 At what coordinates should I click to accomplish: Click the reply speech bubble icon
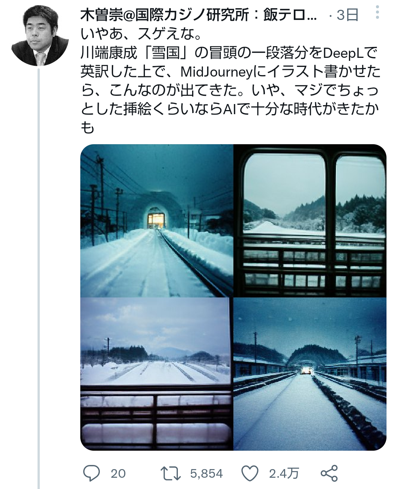pyautogui.click(x=91, y=473)
